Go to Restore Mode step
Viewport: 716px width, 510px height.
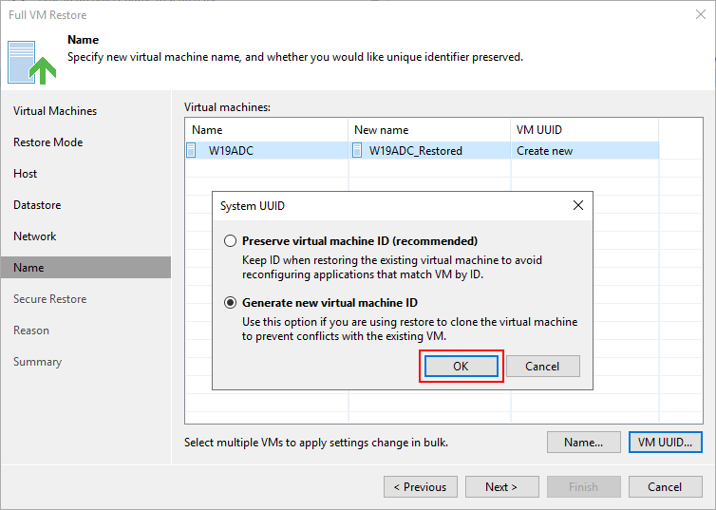(x=47, y=142)
